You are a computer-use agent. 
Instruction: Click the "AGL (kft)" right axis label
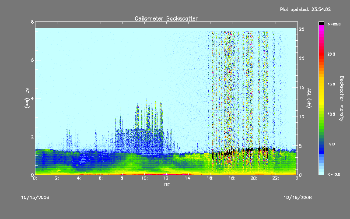pyautogui.click(x=309, y=98)
